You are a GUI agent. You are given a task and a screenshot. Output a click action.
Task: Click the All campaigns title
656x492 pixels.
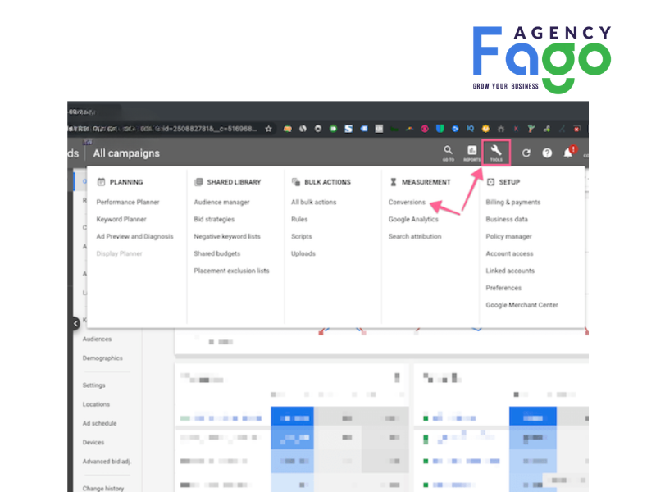[x=126, y=153]
